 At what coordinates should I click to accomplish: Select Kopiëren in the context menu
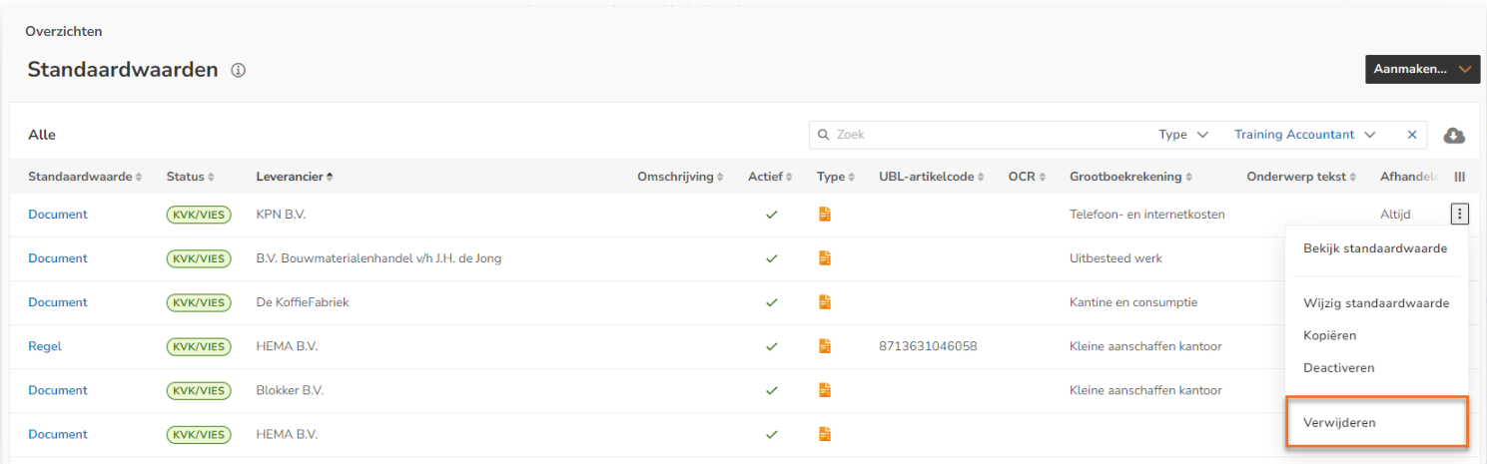[1330, 335]
